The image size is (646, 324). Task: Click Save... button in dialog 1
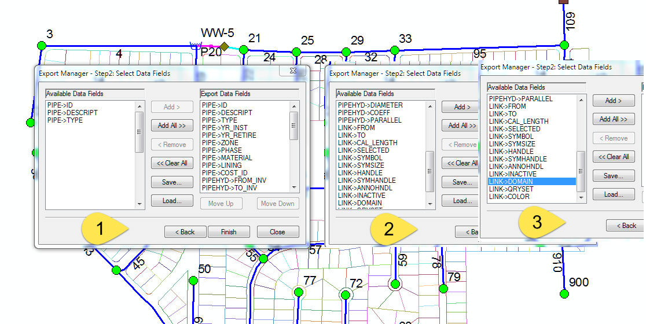172,182
